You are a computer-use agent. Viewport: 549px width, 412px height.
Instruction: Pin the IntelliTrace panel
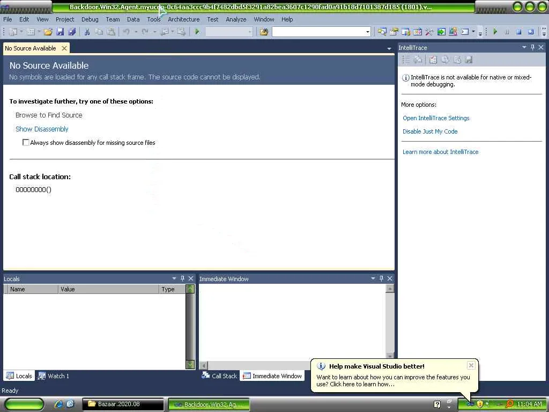(x=532, y=47)
